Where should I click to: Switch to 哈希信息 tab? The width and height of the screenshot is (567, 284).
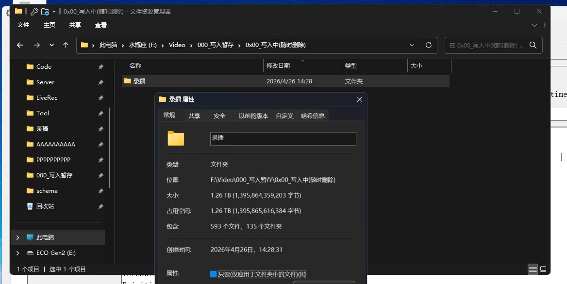click(313, 116)
